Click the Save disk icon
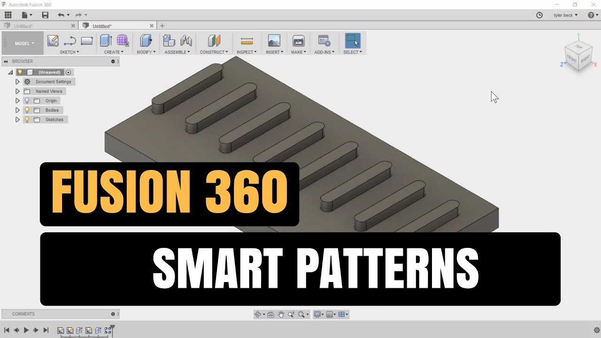601x338 pixels. [45, 15]
